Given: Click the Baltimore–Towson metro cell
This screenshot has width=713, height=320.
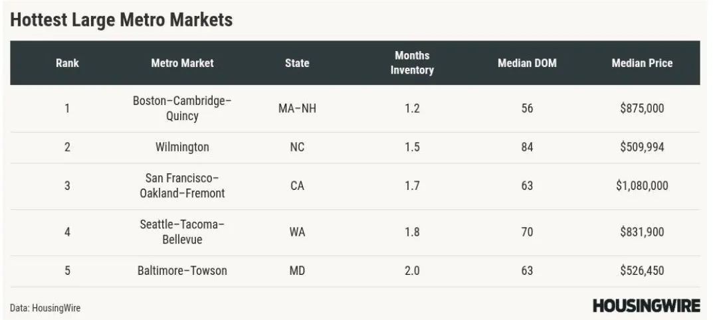Looking at the screenshot, I should coord(182,271).
